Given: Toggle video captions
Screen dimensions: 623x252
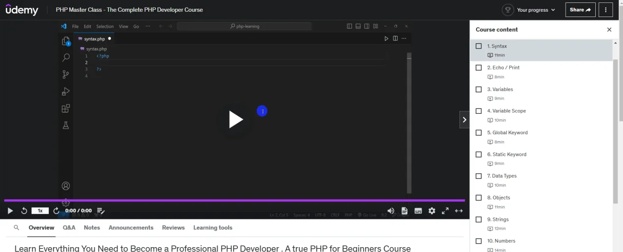Looking at the screenshot, I should click(418, 211).
